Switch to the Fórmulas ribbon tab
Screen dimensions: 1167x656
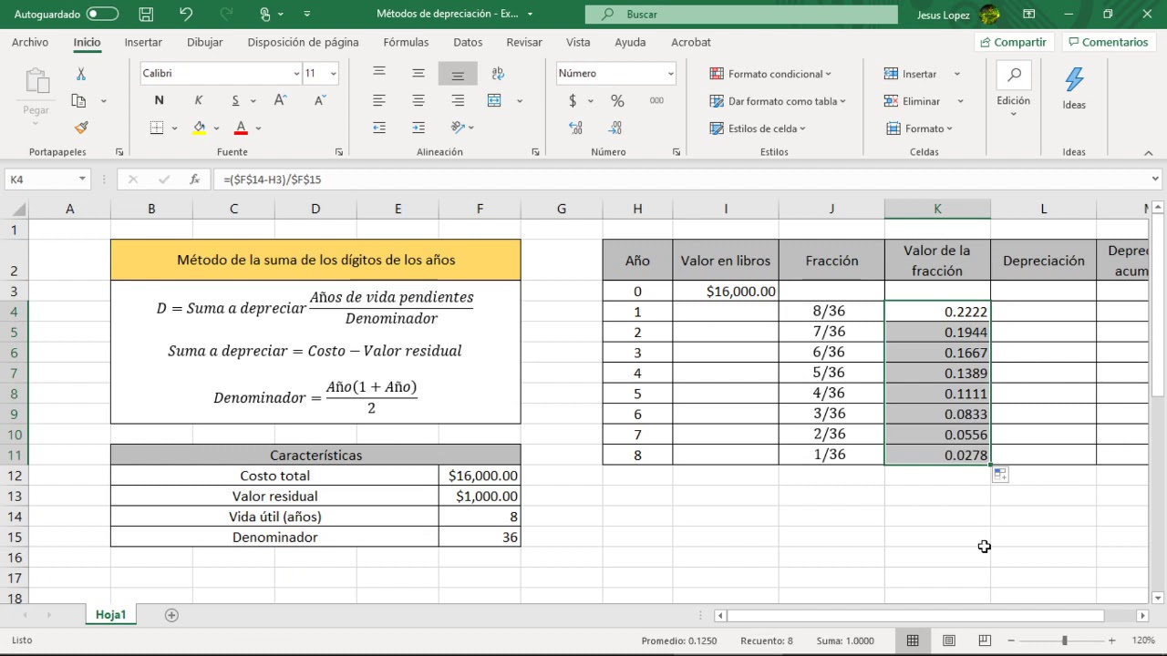point(406,42)
